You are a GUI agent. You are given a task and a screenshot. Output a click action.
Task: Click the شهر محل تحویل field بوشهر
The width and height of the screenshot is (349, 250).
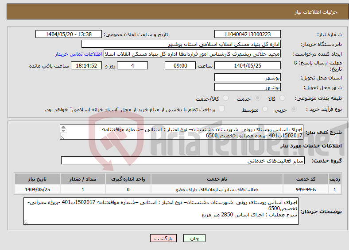coord(247,87)
